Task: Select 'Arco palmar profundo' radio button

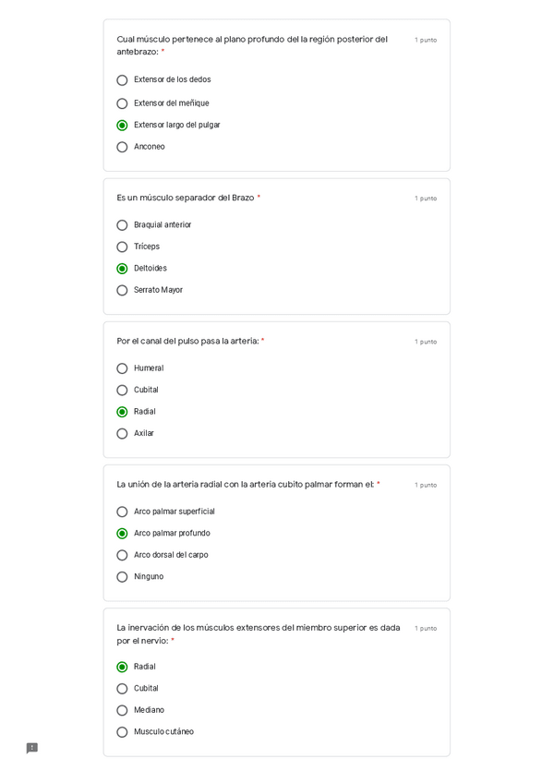Action: [122, 534]
